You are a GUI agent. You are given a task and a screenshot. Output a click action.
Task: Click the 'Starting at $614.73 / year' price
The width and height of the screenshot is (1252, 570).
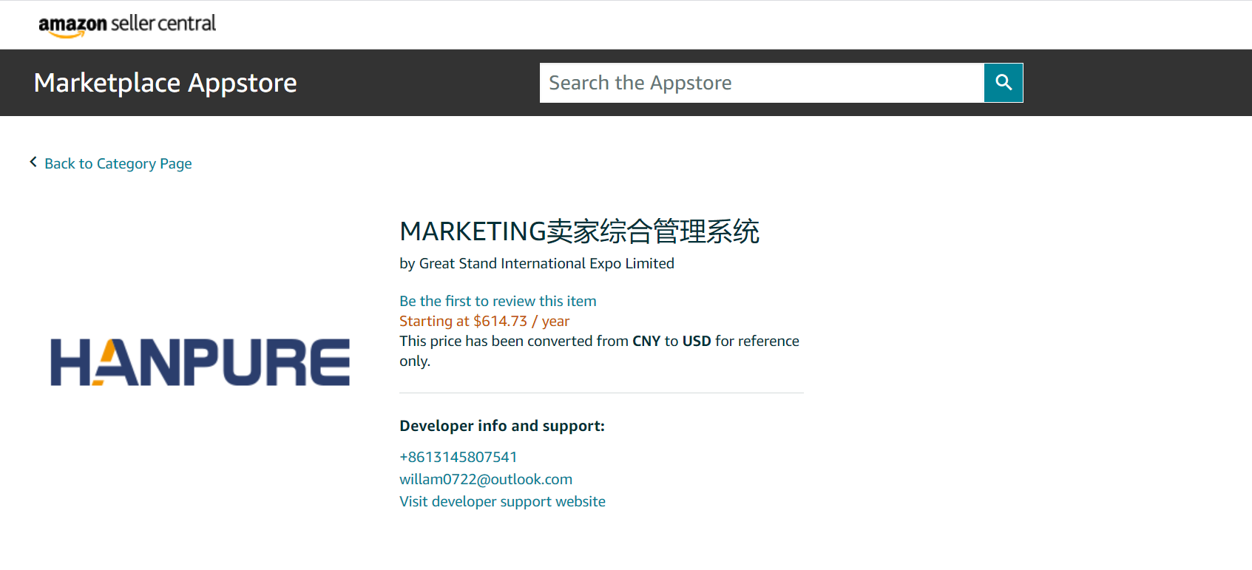pyautogui.click(x=484, y=321)
